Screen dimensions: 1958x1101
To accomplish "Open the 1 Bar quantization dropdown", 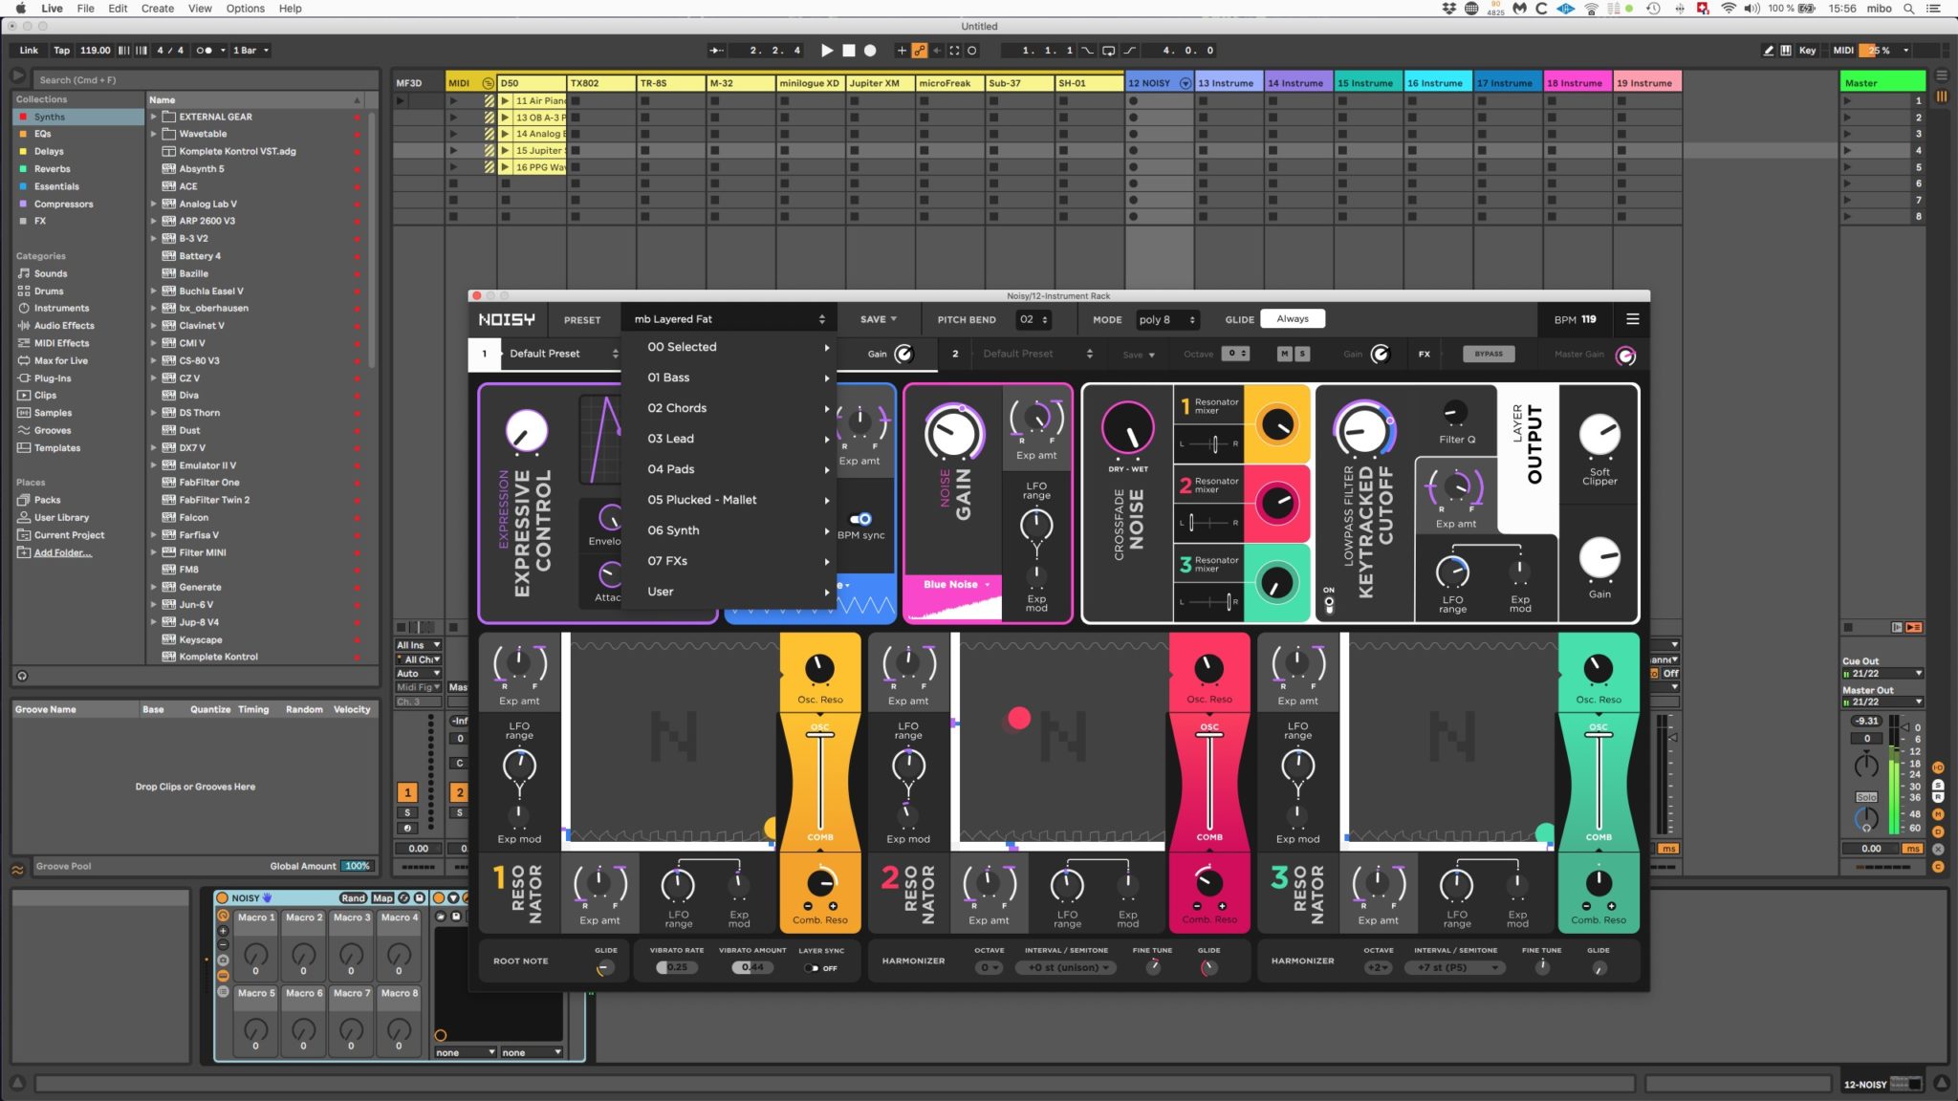I will pos(250,51).
